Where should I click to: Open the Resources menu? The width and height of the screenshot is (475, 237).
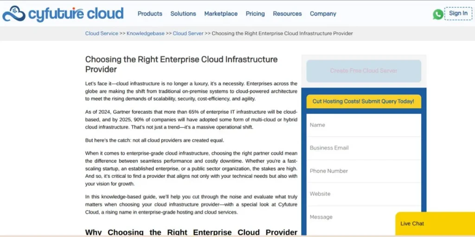(x=287, y=13)
